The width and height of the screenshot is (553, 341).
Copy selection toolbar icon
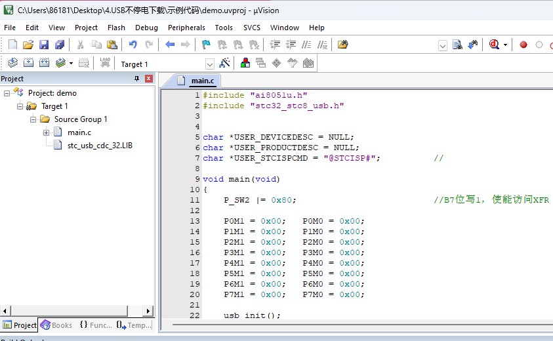[x=96, y=45]
